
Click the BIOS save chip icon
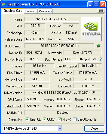(x=99, y=45)
